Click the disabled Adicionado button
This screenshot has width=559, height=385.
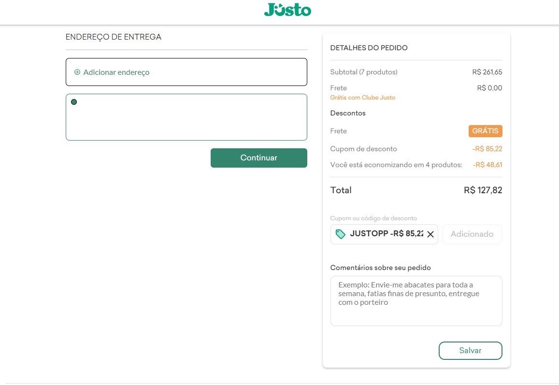point(472,234)
